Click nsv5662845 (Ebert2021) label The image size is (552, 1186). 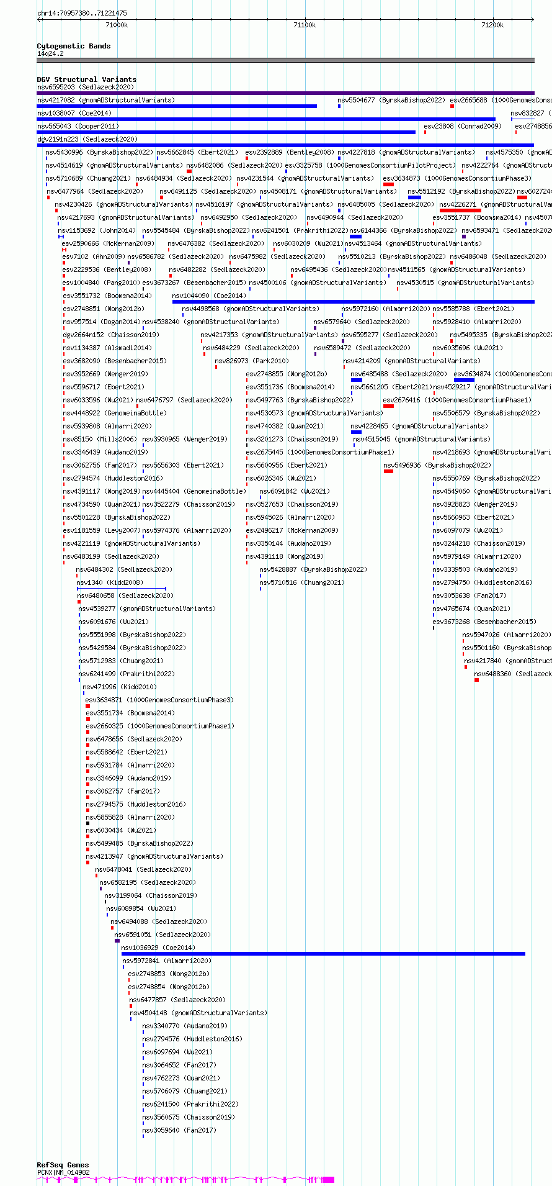197,152
